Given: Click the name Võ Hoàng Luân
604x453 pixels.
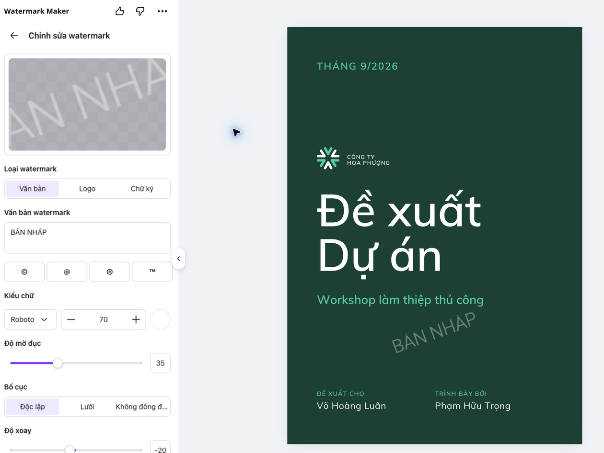Looking at the screenshot, I should [x=351, y=406].
